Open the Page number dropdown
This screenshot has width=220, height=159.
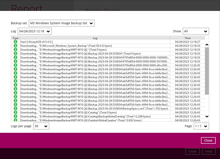coord(201,126)
